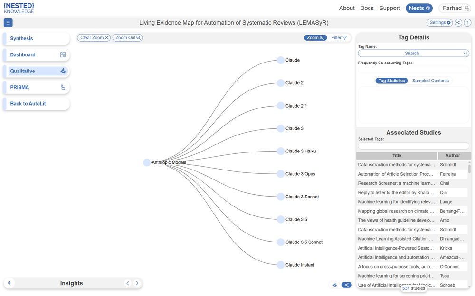This screenshot has height=296, width=475.
Task: Open the Dashboard sidebar item
Action: pos(37,54)
